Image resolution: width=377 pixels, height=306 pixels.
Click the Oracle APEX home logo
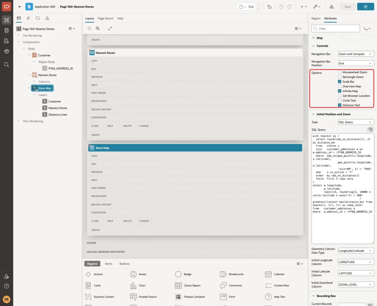pos(7,7)
